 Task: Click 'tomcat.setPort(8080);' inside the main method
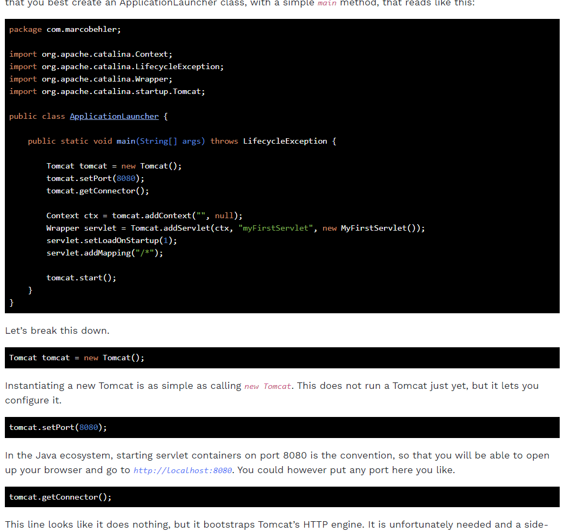tap(95, 178)
